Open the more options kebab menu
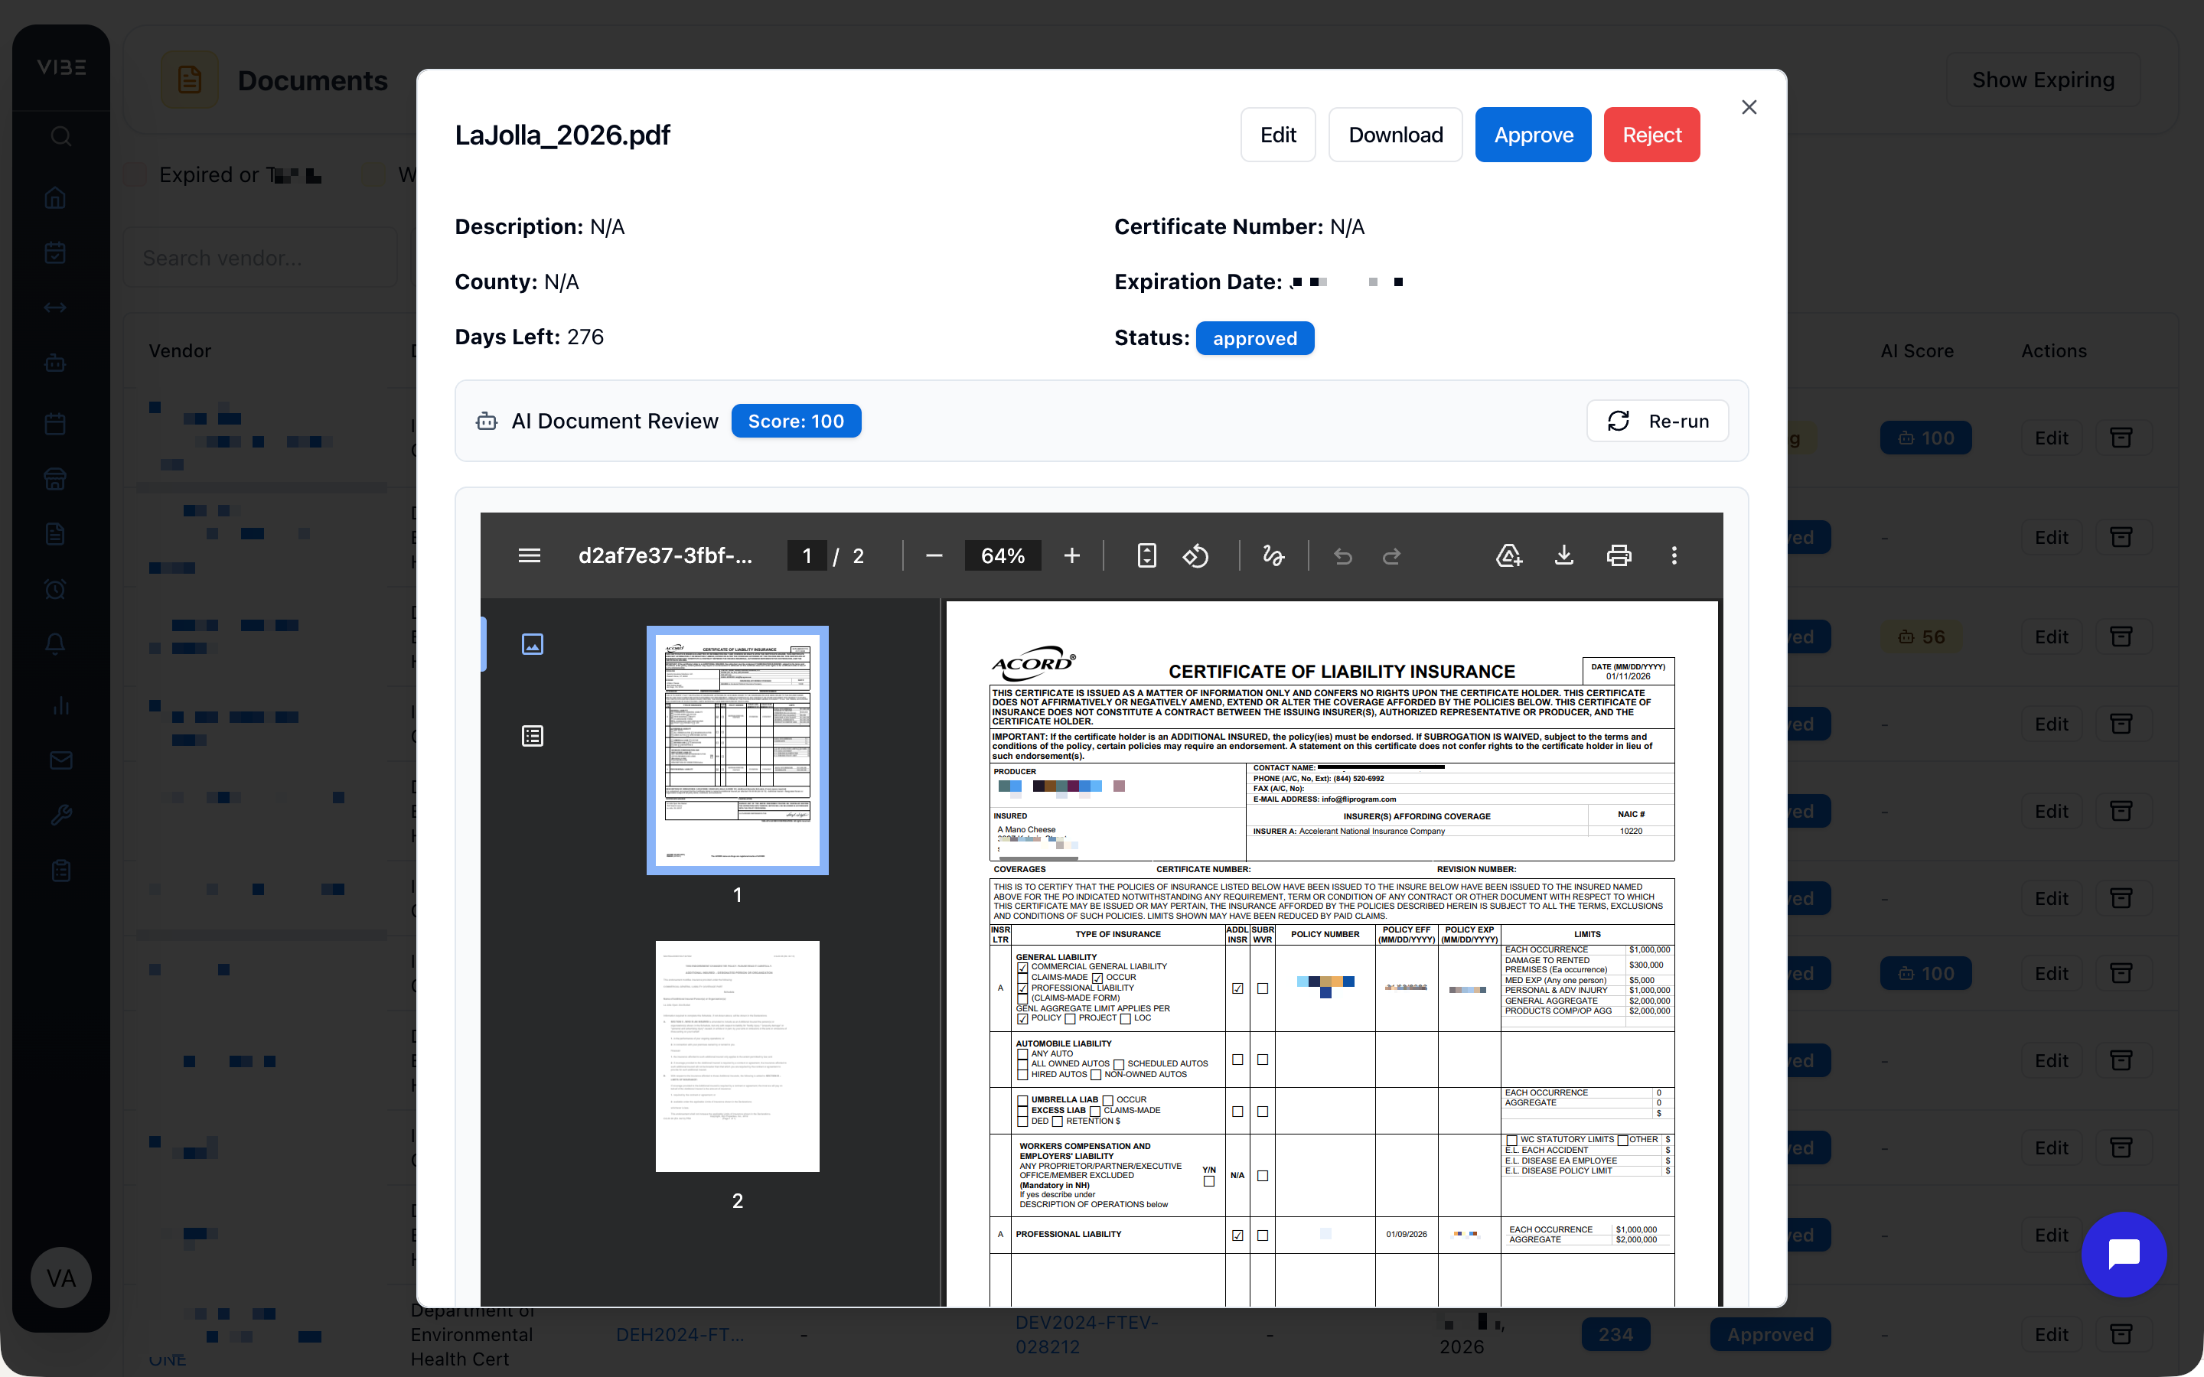 (1674, 555)
